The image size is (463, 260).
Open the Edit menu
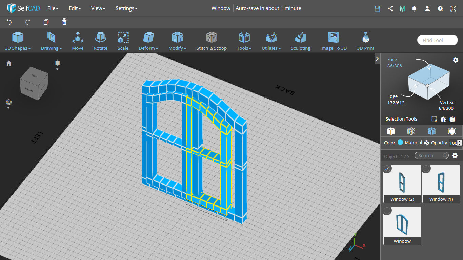(x=75, y=8)
